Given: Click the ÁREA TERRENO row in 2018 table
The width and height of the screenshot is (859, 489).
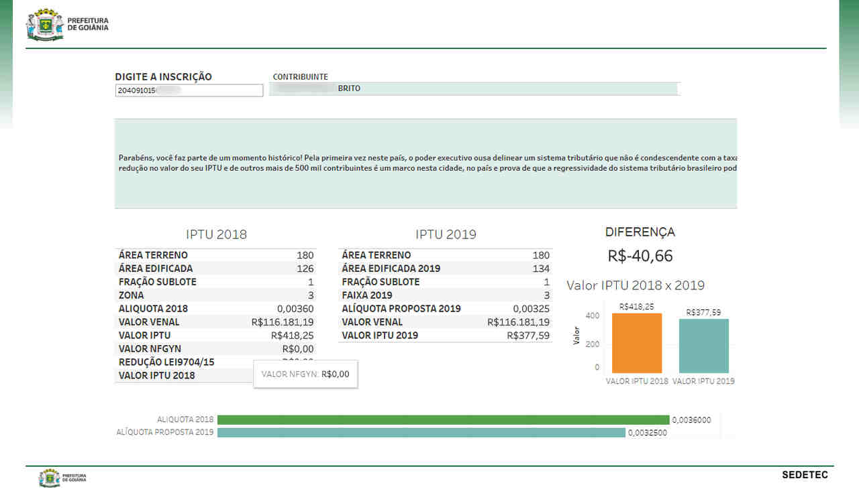Looking at the screenshot, I should [x=216, y=255].
